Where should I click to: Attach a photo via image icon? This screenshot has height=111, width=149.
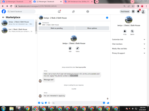pyautogui.click(x=43, y=103)
